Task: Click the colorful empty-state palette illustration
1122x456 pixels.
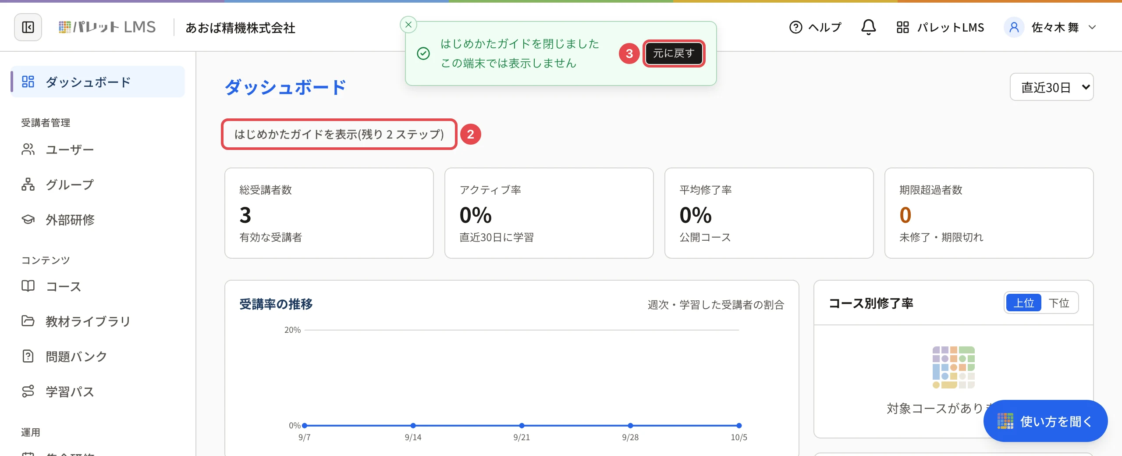Action: 953,367
